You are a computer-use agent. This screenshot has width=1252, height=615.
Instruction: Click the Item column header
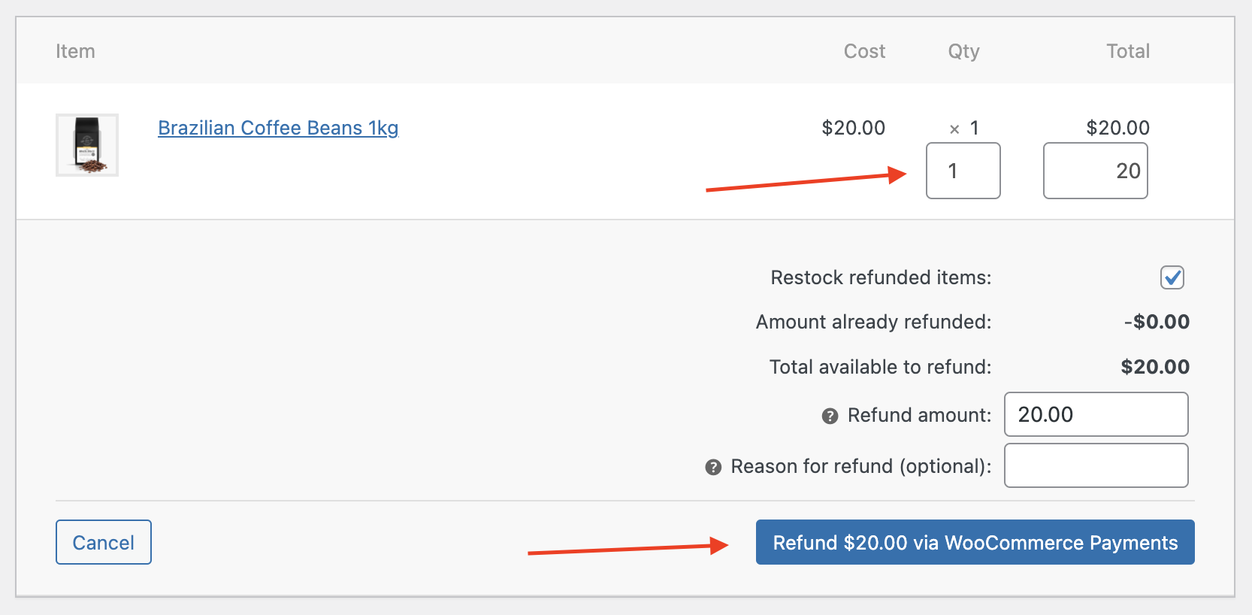pos(75,51)
